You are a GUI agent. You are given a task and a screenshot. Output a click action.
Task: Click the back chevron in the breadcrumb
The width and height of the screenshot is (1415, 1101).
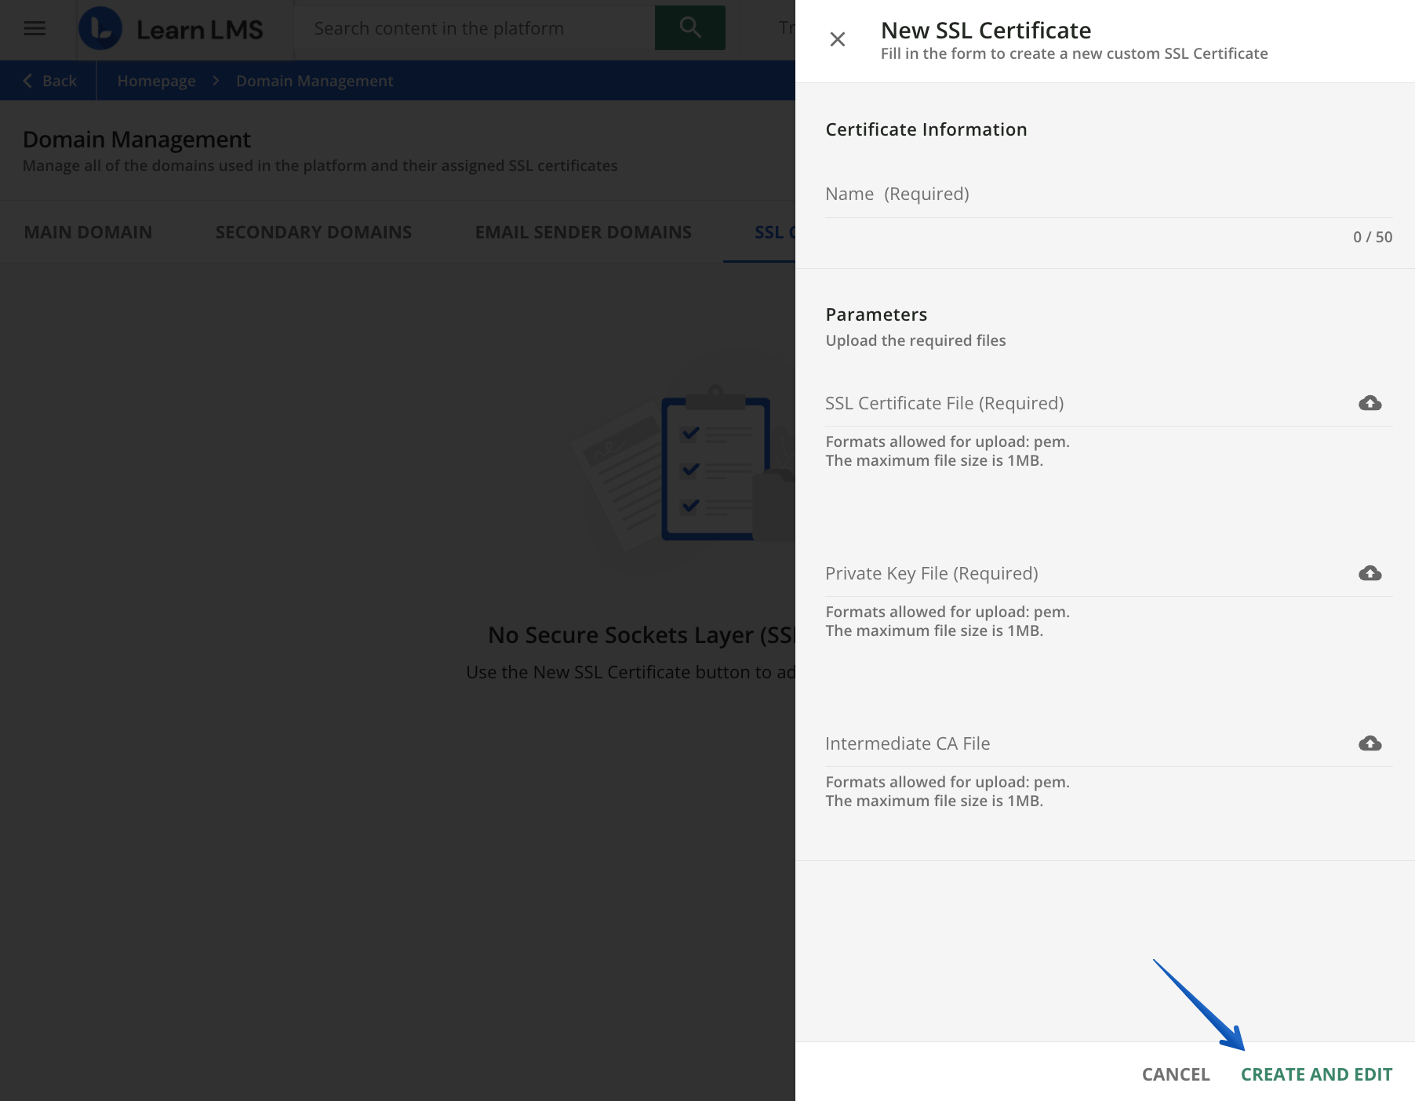coord(27,80)
